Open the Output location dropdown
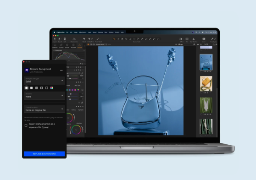The image size is (256, 180). pyautogui.click(x=44, y=109)
